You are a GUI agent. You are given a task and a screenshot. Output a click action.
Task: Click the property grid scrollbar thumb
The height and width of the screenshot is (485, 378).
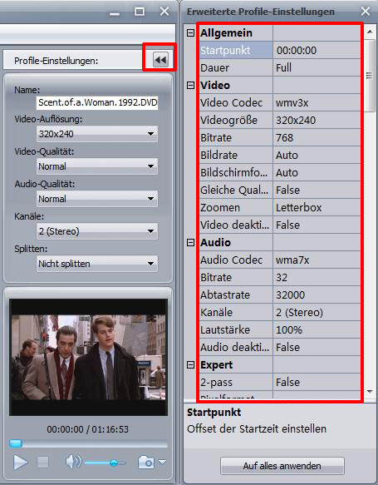click(370, 75)
